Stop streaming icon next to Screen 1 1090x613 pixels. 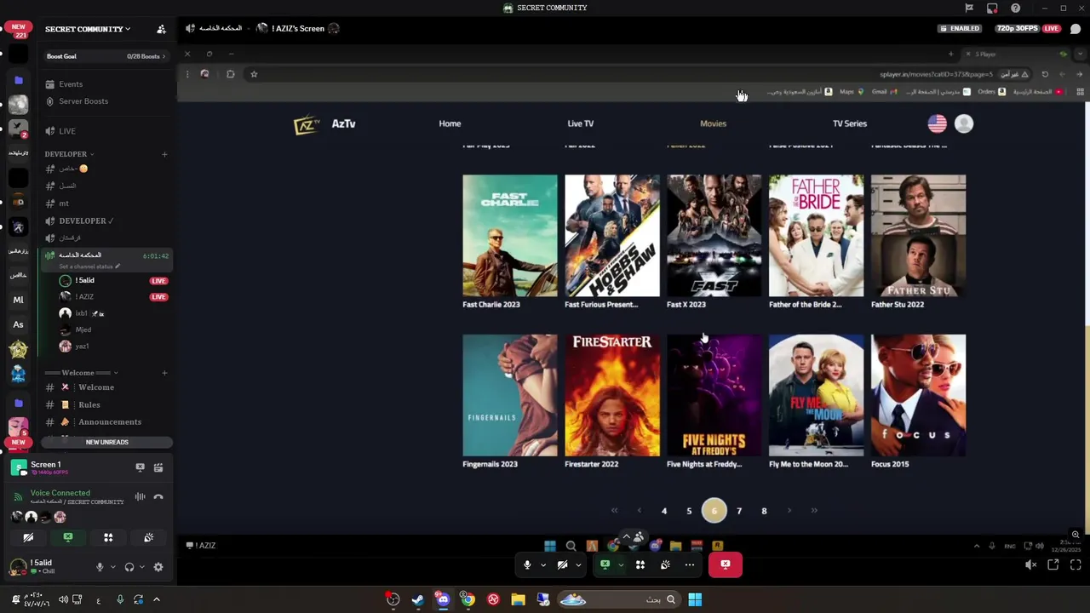[141, 467]
